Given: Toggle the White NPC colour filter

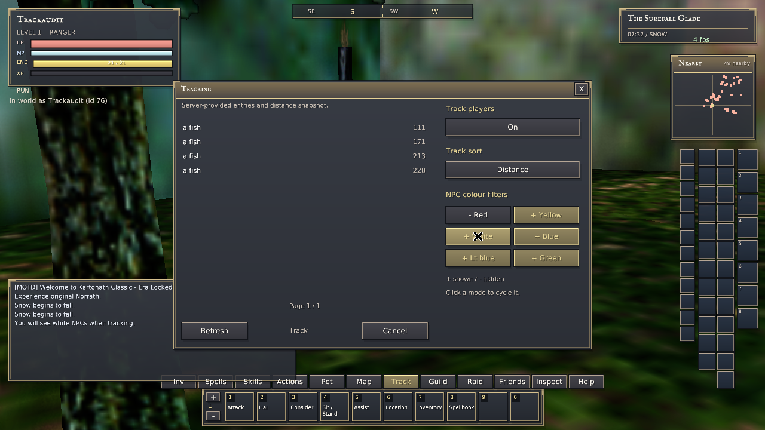Looking at the screenshot, I should pyautogui.click(x=478, y=236).
